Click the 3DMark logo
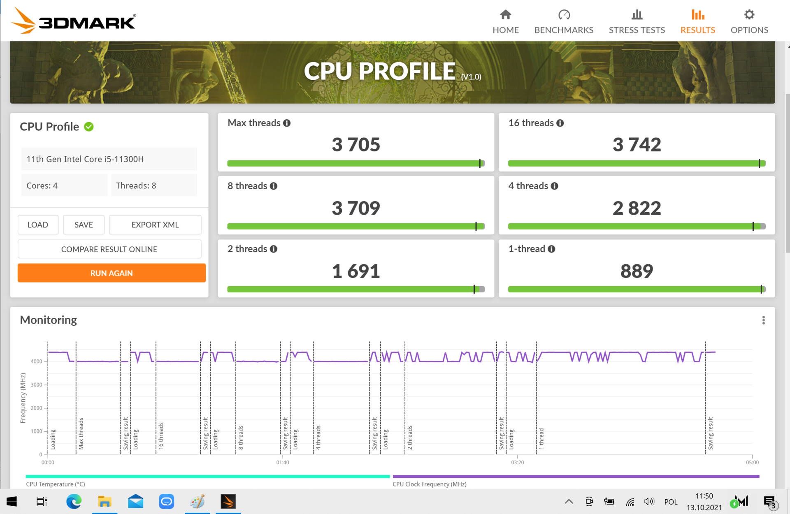Viewport: 790px width, 514px height. [x=74, y=21]
